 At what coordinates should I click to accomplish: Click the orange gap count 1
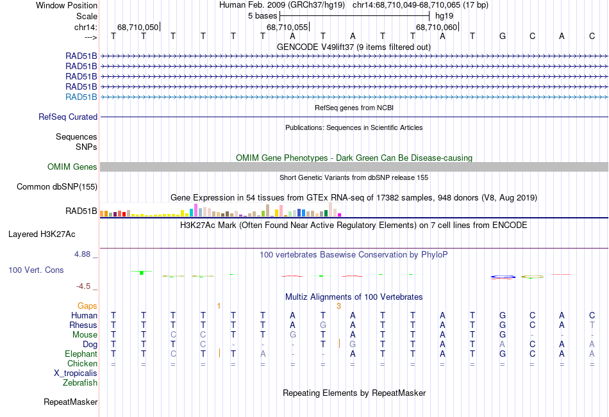point(219,306)
